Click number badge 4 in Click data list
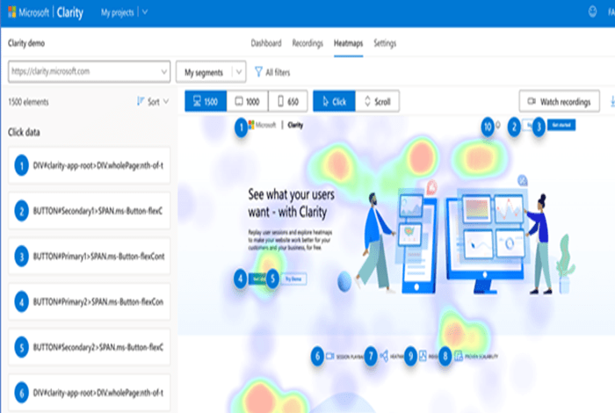This screenshot has width=615, height=413. (22, 301)
